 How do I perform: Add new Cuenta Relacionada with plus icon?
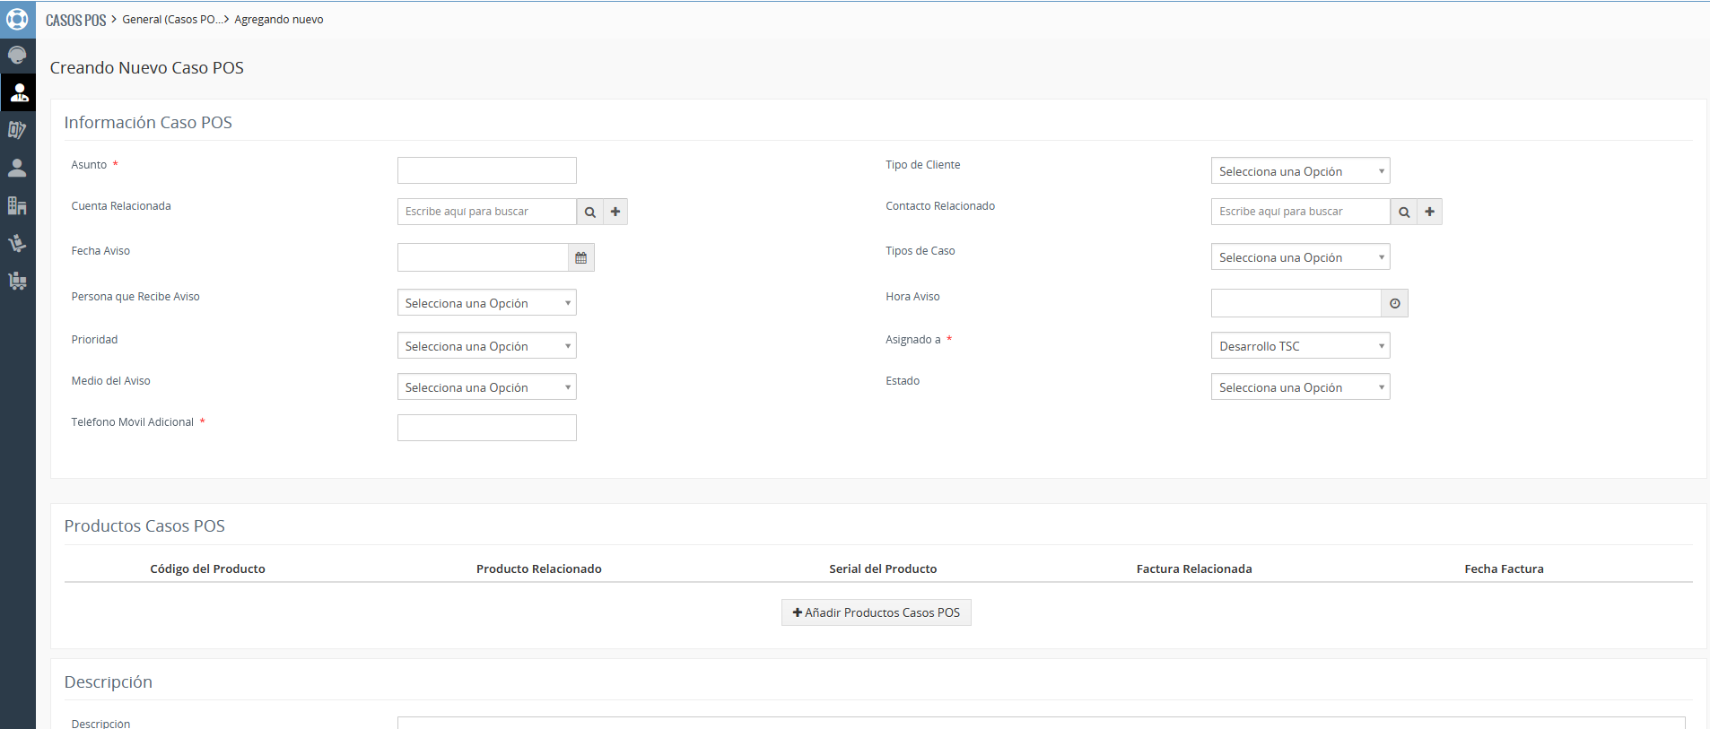pyautogui.click(x=615, y=212)
